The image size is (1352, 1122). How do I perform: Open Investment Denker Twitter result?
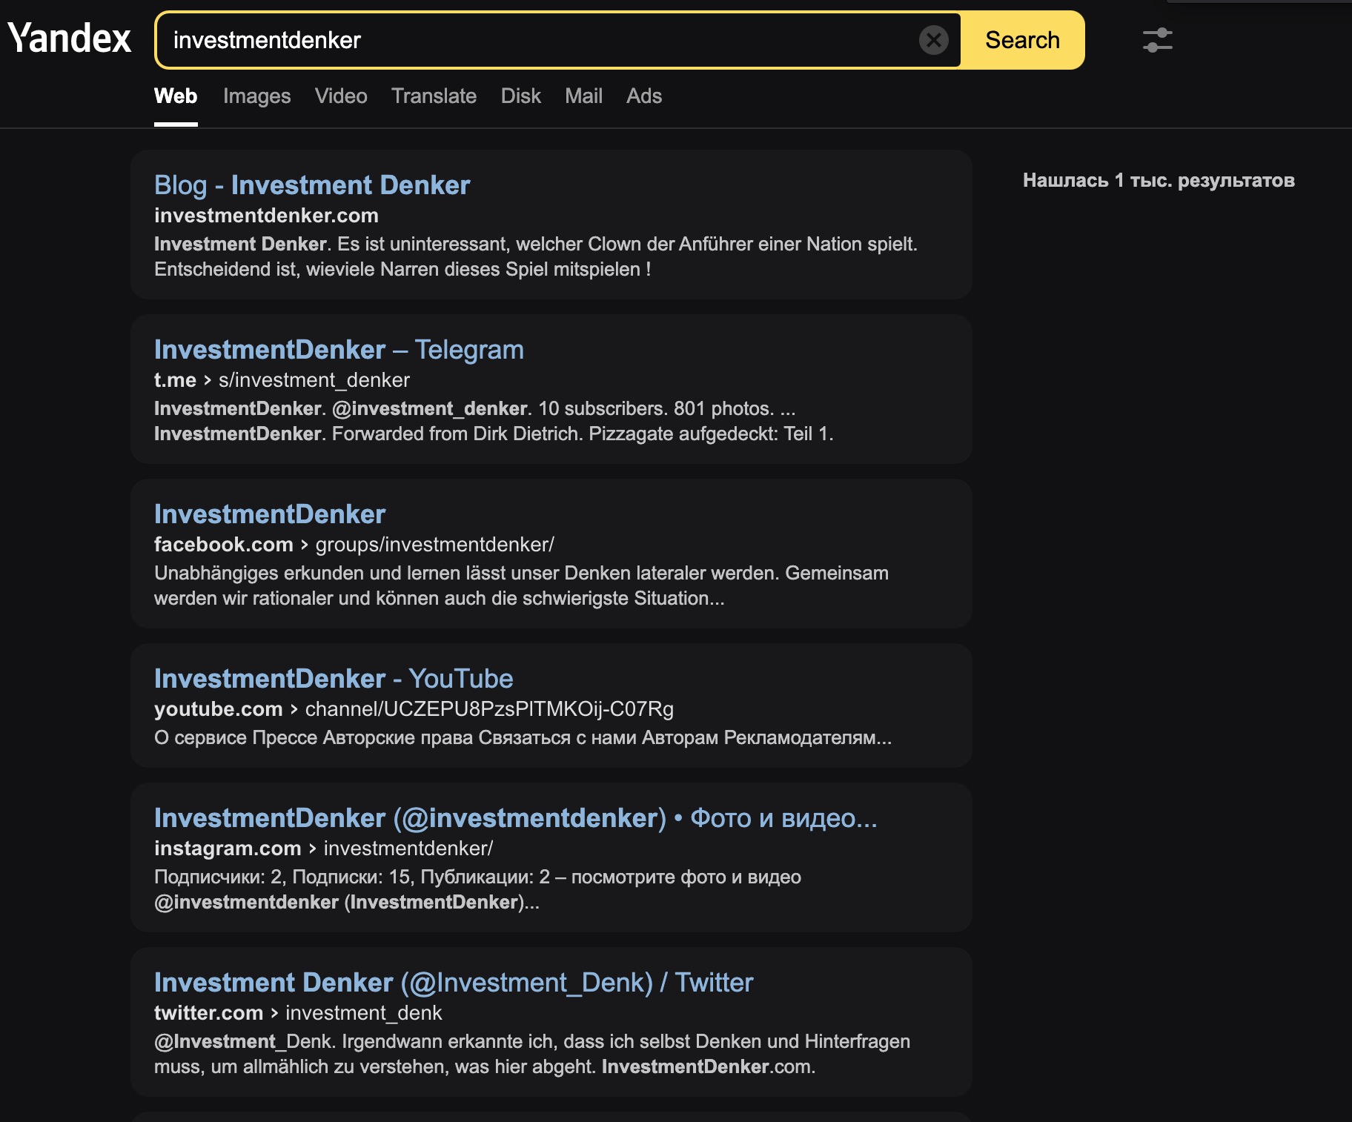point(453,983)
